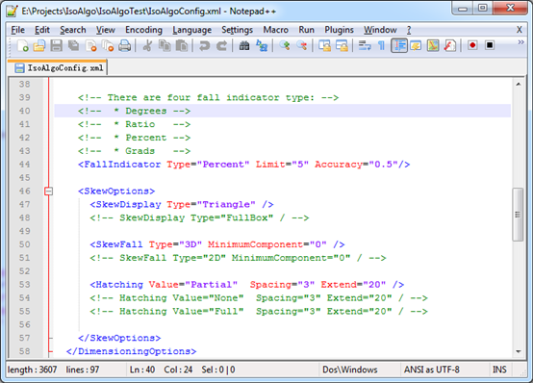Click the closing DimensioningOptions tag

tap(131, 351)
